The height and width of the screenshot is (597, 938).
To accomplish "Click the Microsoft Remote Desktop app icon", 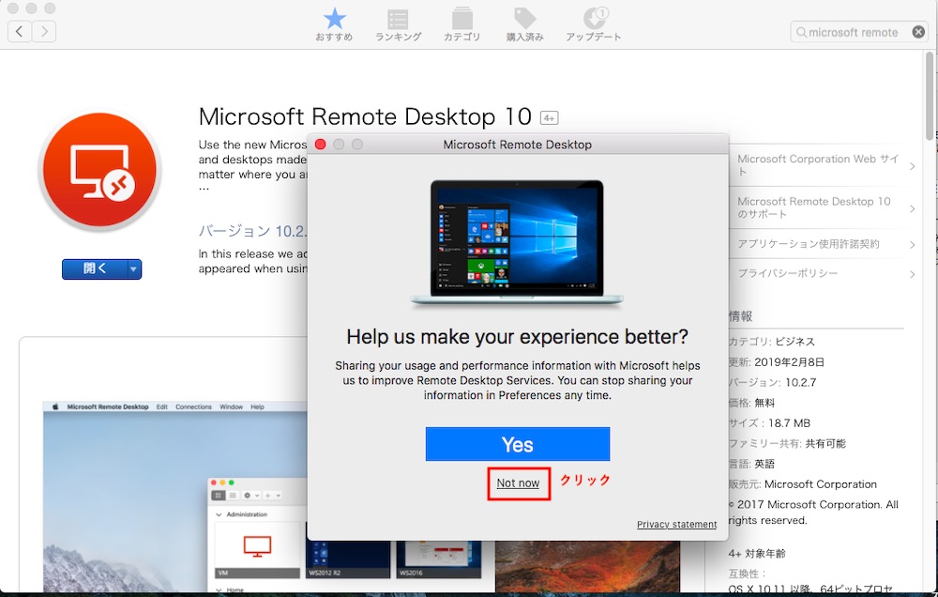I will coord(100,170).
